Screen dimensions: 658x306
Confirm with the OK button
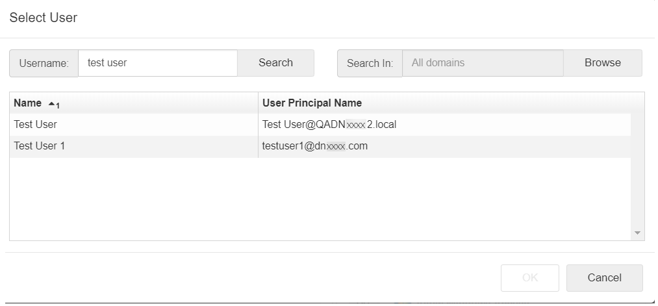[529, 277]
